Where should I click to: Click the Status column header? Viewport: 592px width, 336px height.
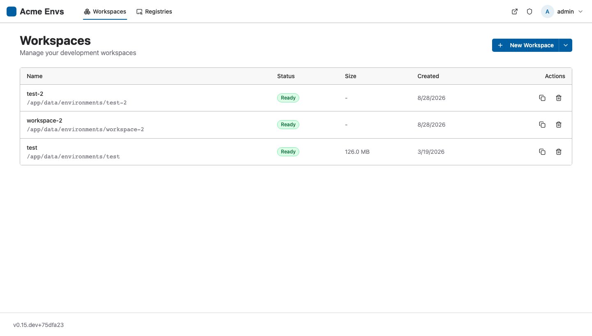(x=286, y=76)
